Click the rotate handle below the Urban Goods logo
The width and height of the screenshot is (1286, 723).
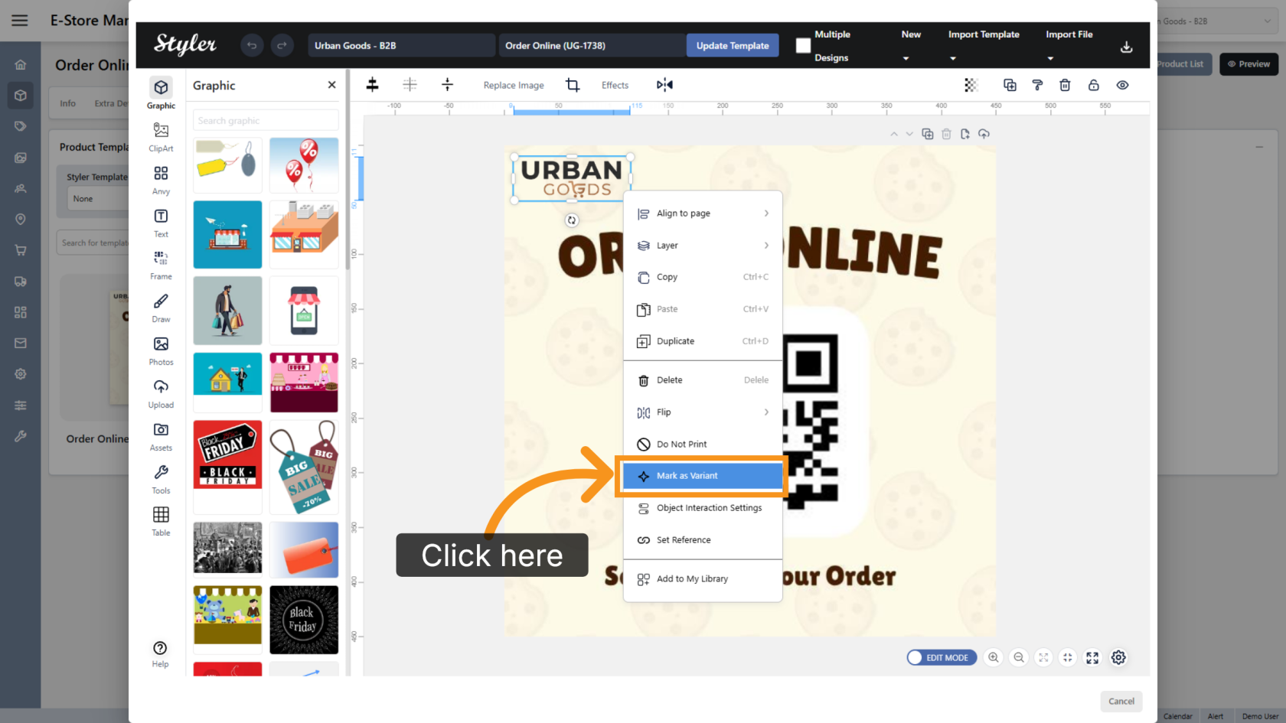[572, 220]
